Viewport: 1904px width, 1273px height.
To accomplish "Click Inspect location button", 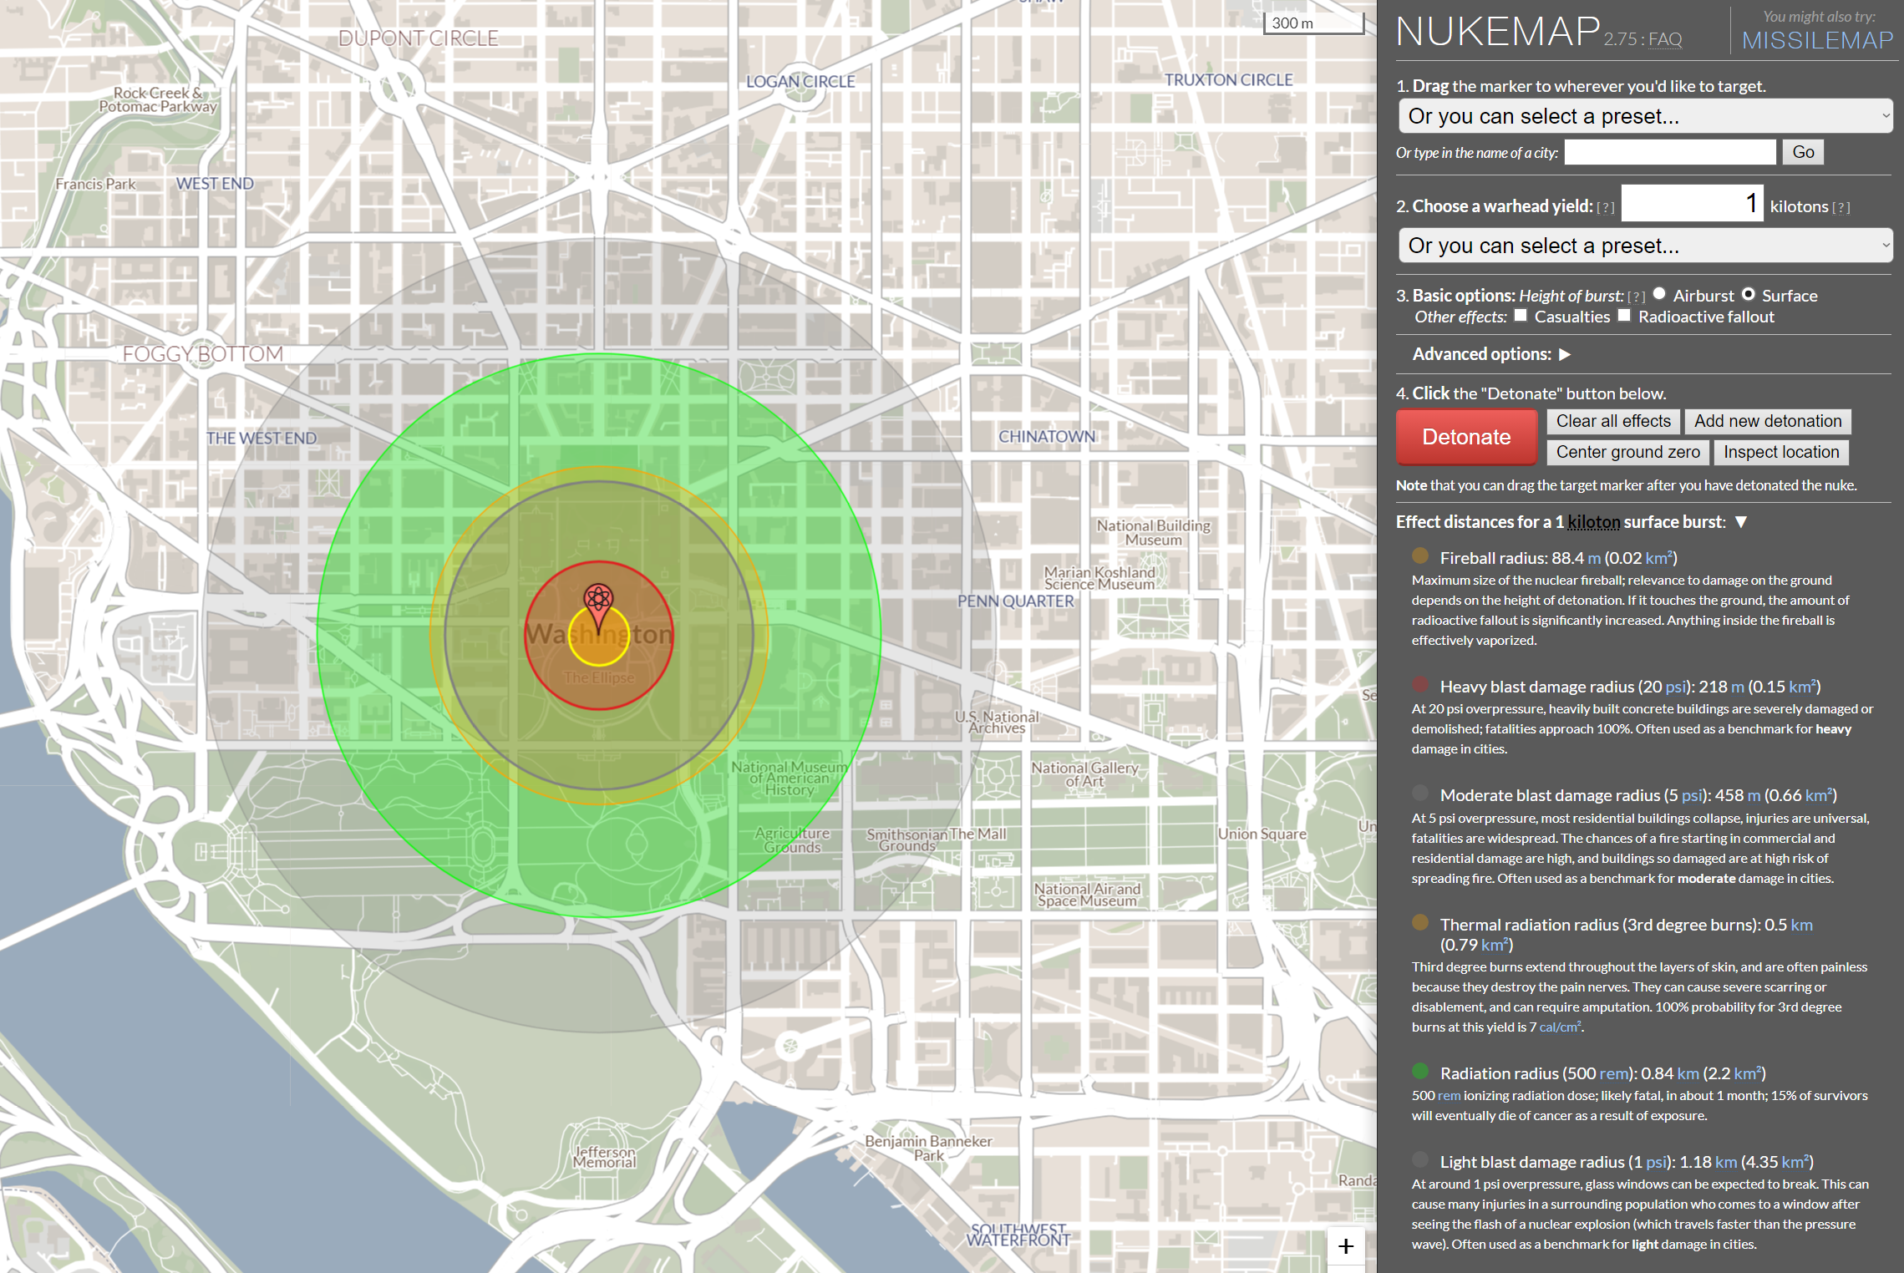I will (1781, 452).
